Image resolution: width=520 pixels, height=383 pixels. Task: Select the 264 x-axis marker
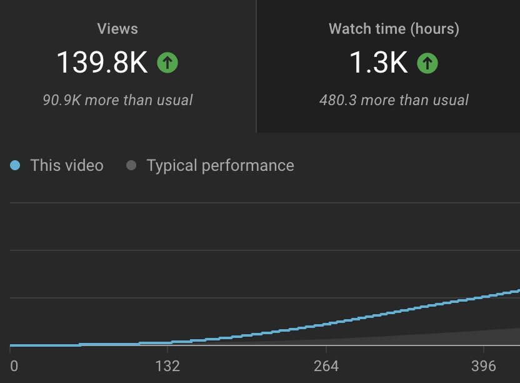click(x=326, y=366)
